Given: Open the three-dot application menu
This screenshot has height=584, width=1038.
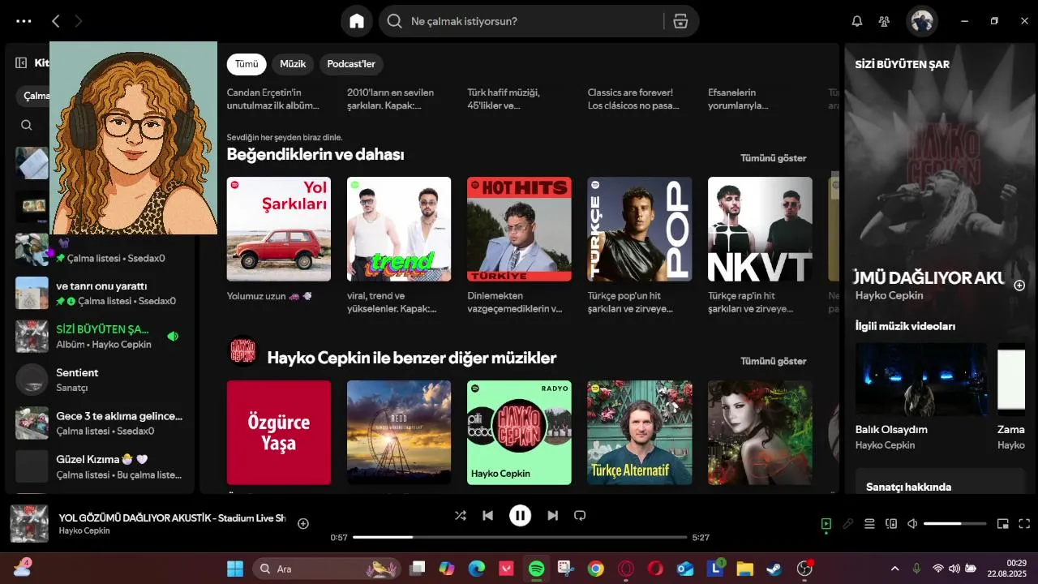Looking at the screenshot, I should (24, 21).
